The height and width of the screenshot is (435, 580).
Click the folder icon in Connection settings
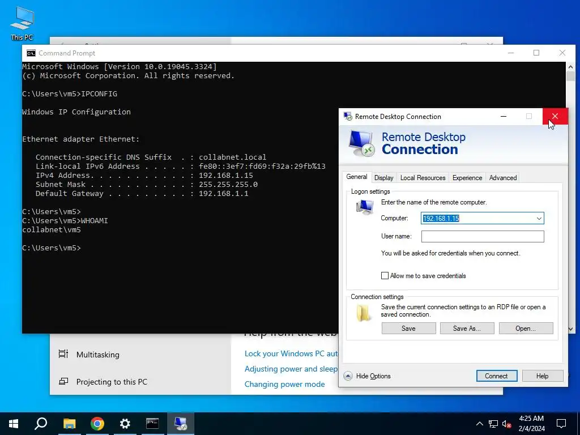[x=364, y=313]
